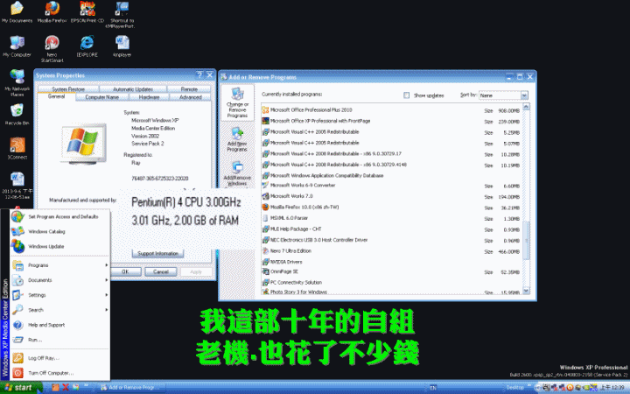Select the kmplayer Word document icon

(x=122, y=46)
